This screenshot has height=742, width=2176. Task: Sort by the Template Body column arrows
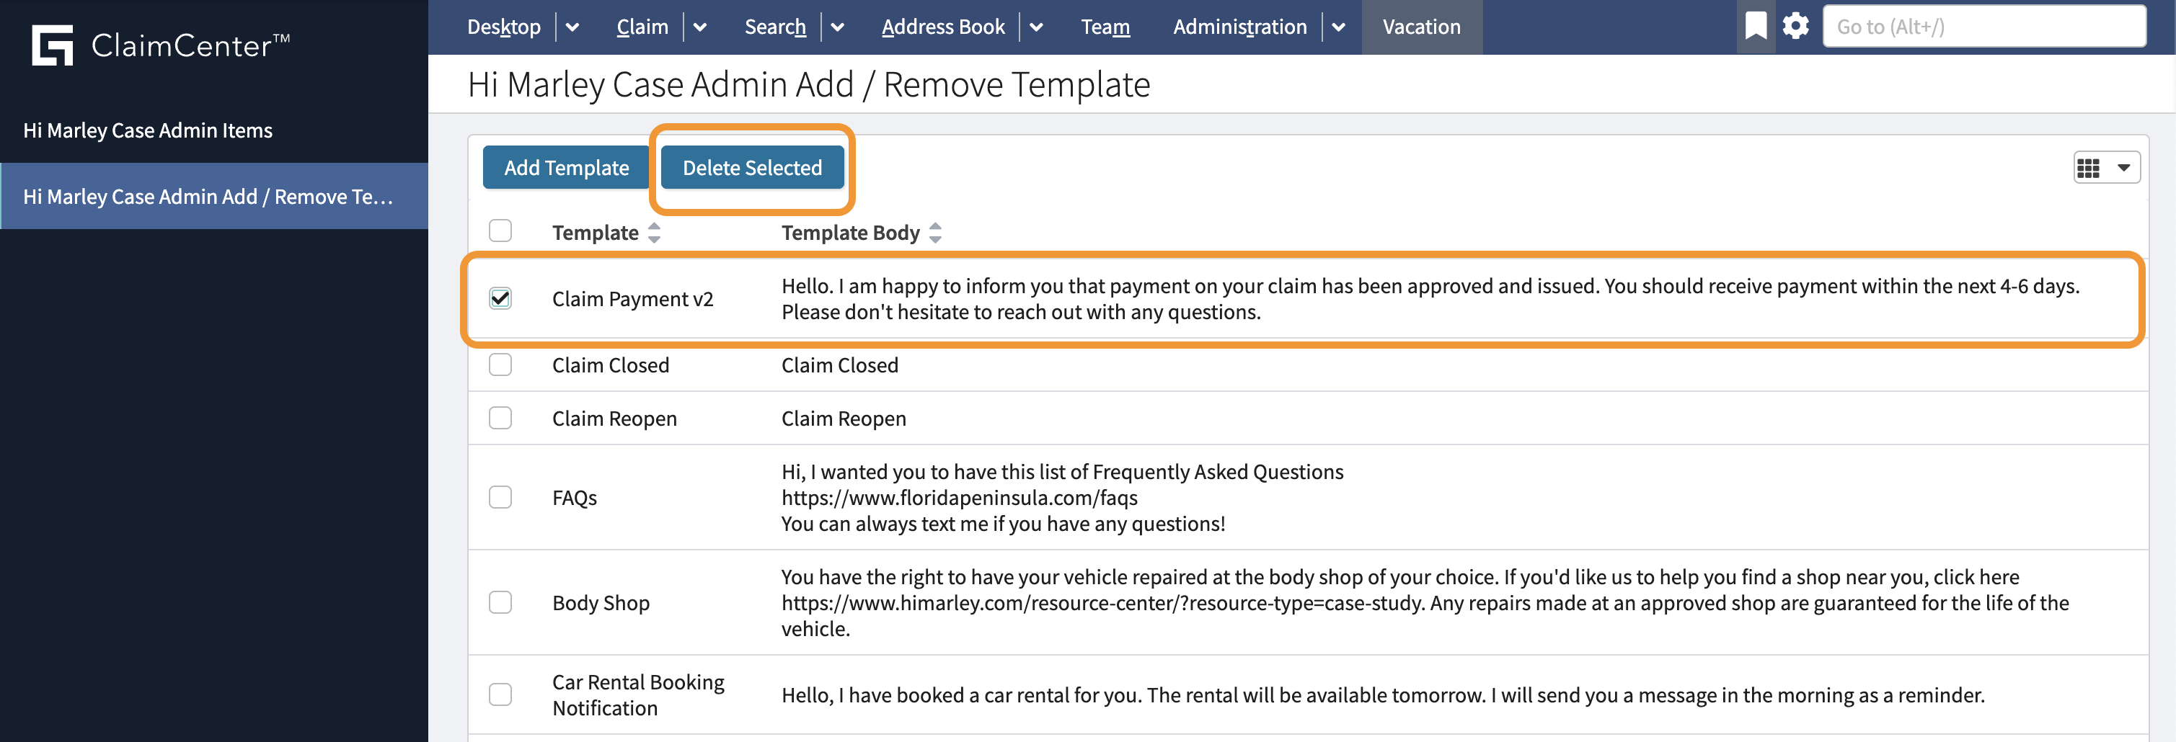(x=934, y=233)
